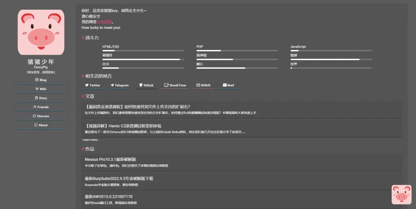Image resolution: width=416 pixels, height=209 pixels.
Task: Open the Blog sidebar menu item
Action: 41,80
